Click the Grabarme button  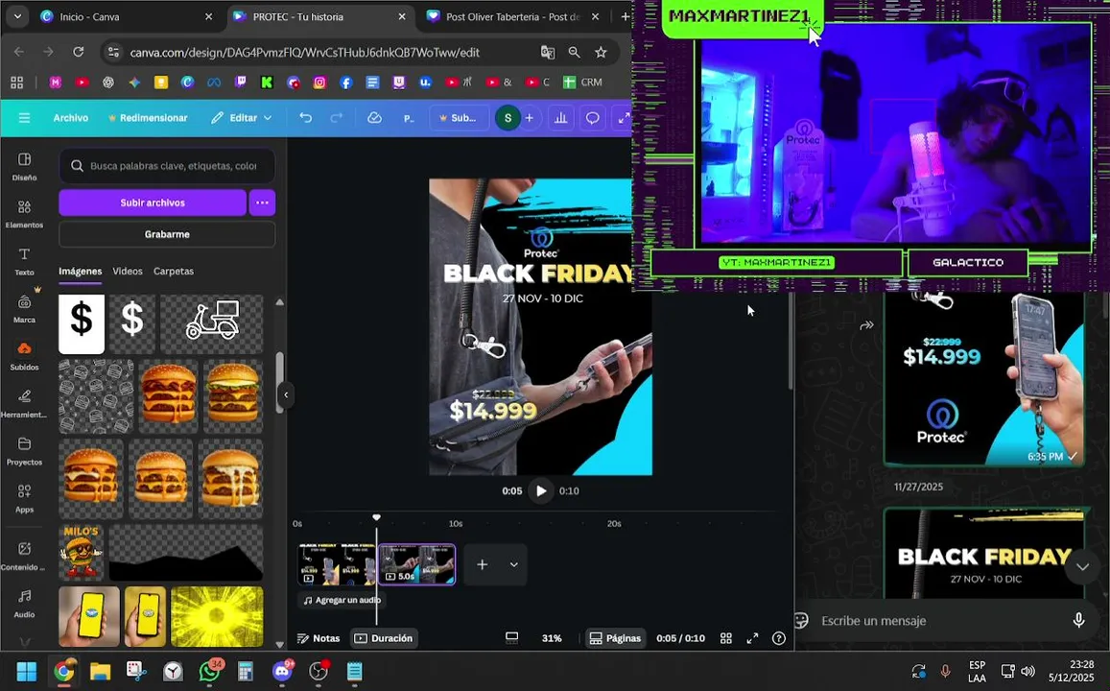point(167,234)
